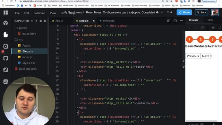Switch to the App.js tab
The height and width of the screenshot is (125, 222).
[58, 21]
